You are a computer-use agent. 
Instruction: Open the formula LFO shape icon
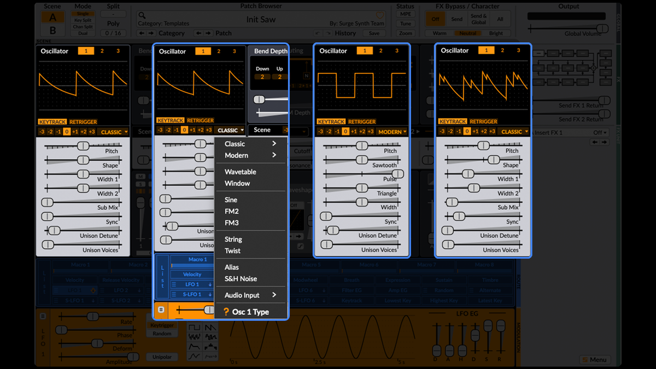(210, 356)
